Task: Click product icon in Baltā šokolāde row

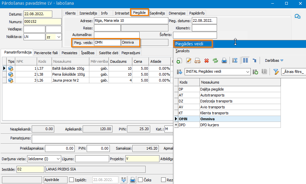Action: [x=11, y=68]
